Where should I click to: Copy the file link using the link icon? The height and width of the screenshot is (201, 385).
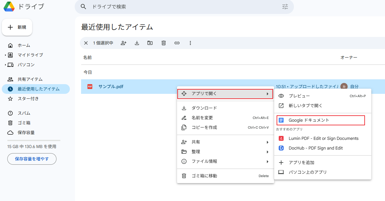click(177, 43)
